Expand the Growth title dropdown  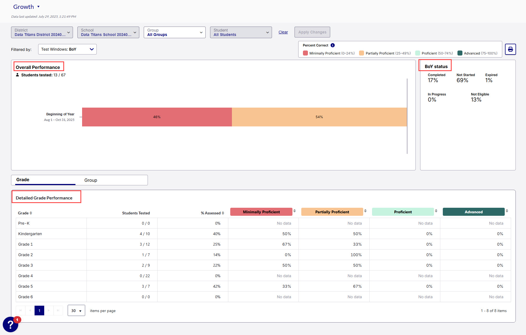38,7
